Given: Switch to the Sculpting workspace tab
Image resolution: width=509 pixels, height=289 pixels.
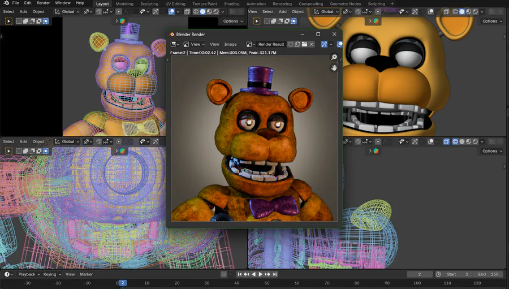Looking at the screenshot, I should (x=149, y=4).
